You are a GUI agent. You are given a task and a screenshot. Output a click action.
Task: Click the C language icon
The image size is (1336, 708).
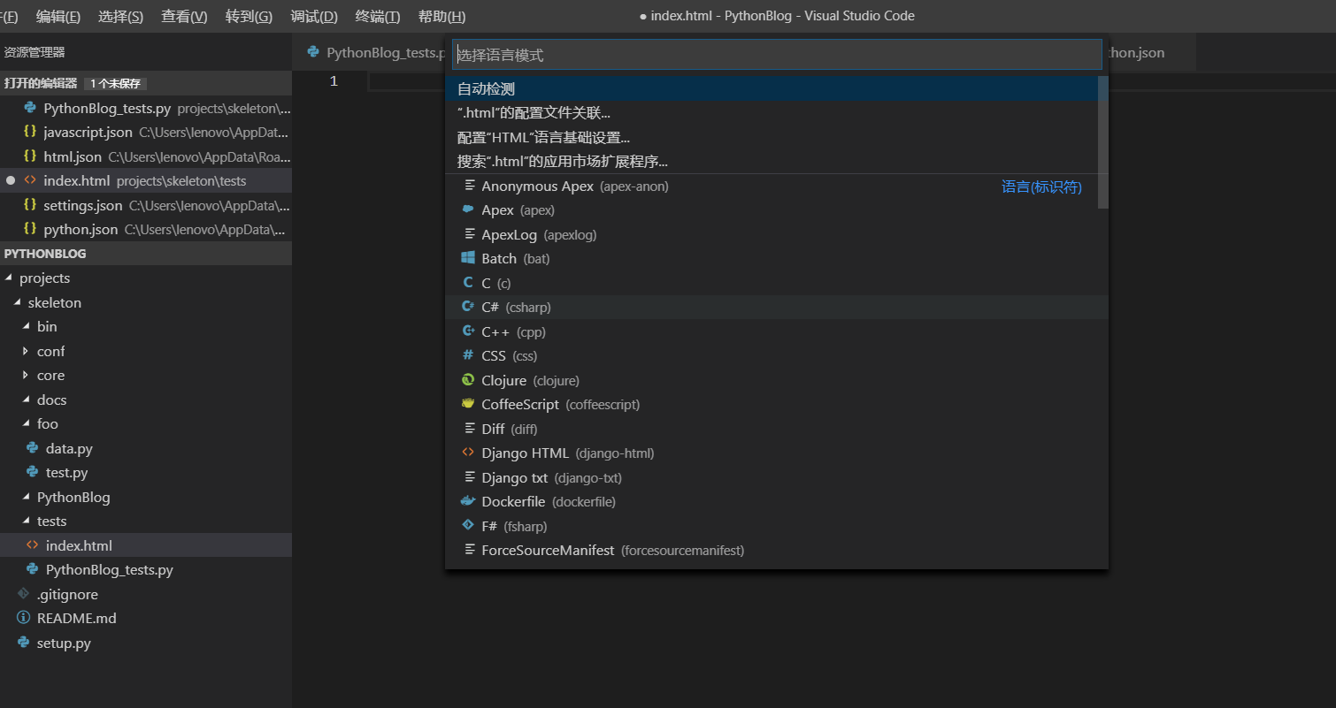[468, 283]
